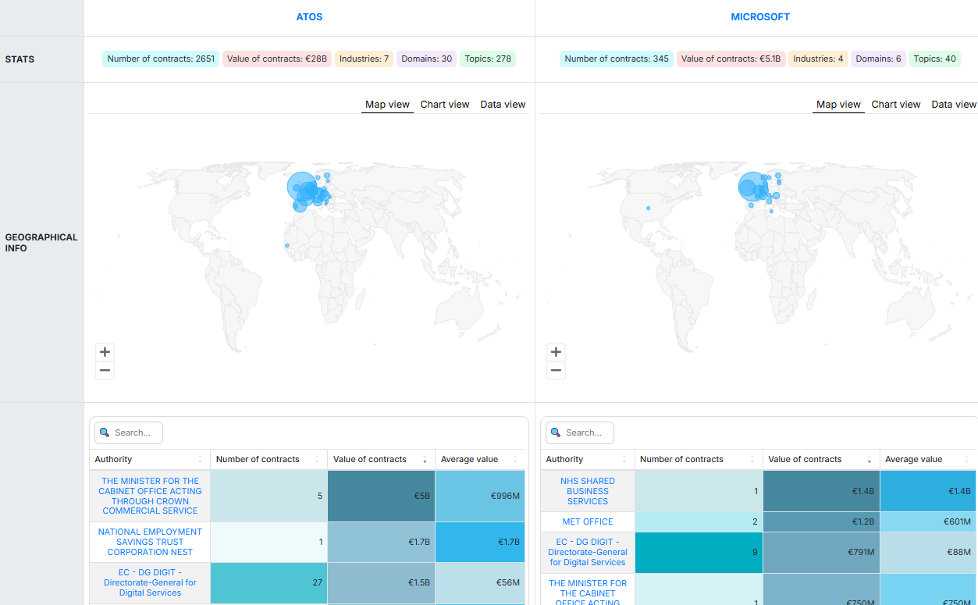Screen dimensions: 978x605
Task: Click 'Number of contracts: 2651' badge
Action: [x=161, y=59]
